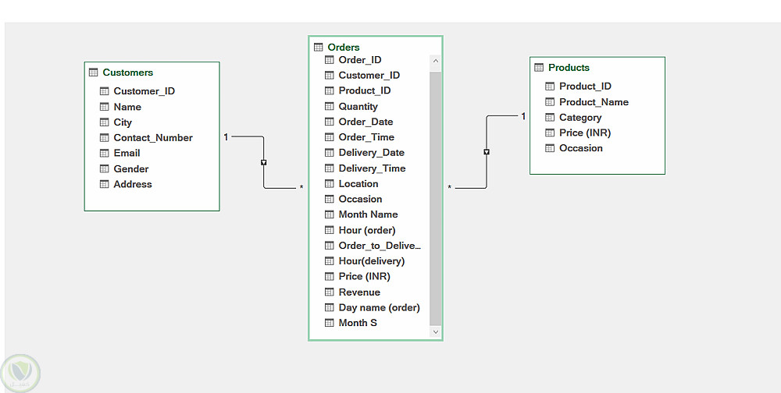Image resolution: width=781 pixels, height=393 pixels.
Task: Click the Orders table title
Action: [344, 48]
